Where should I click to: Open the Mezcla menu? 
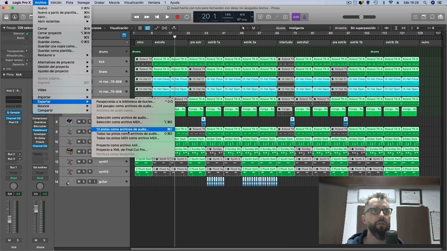click(x=114, y=2)
